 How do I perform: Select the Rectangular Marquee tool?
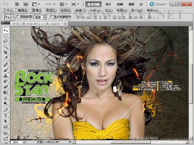(x=6, y=36)
